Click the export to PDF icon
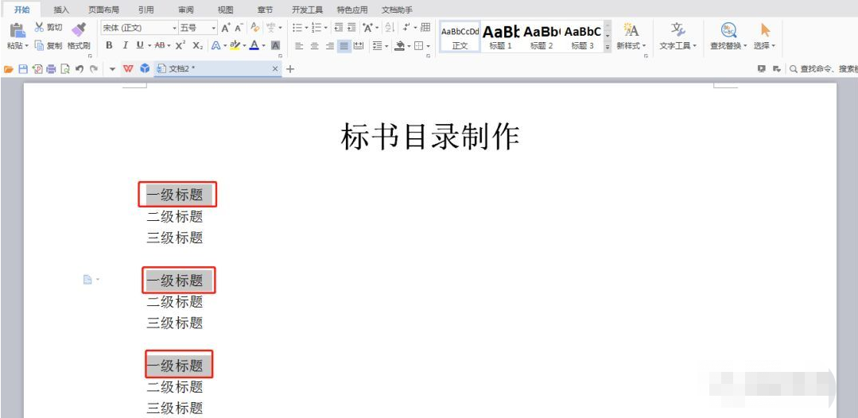 pos(37,69)
